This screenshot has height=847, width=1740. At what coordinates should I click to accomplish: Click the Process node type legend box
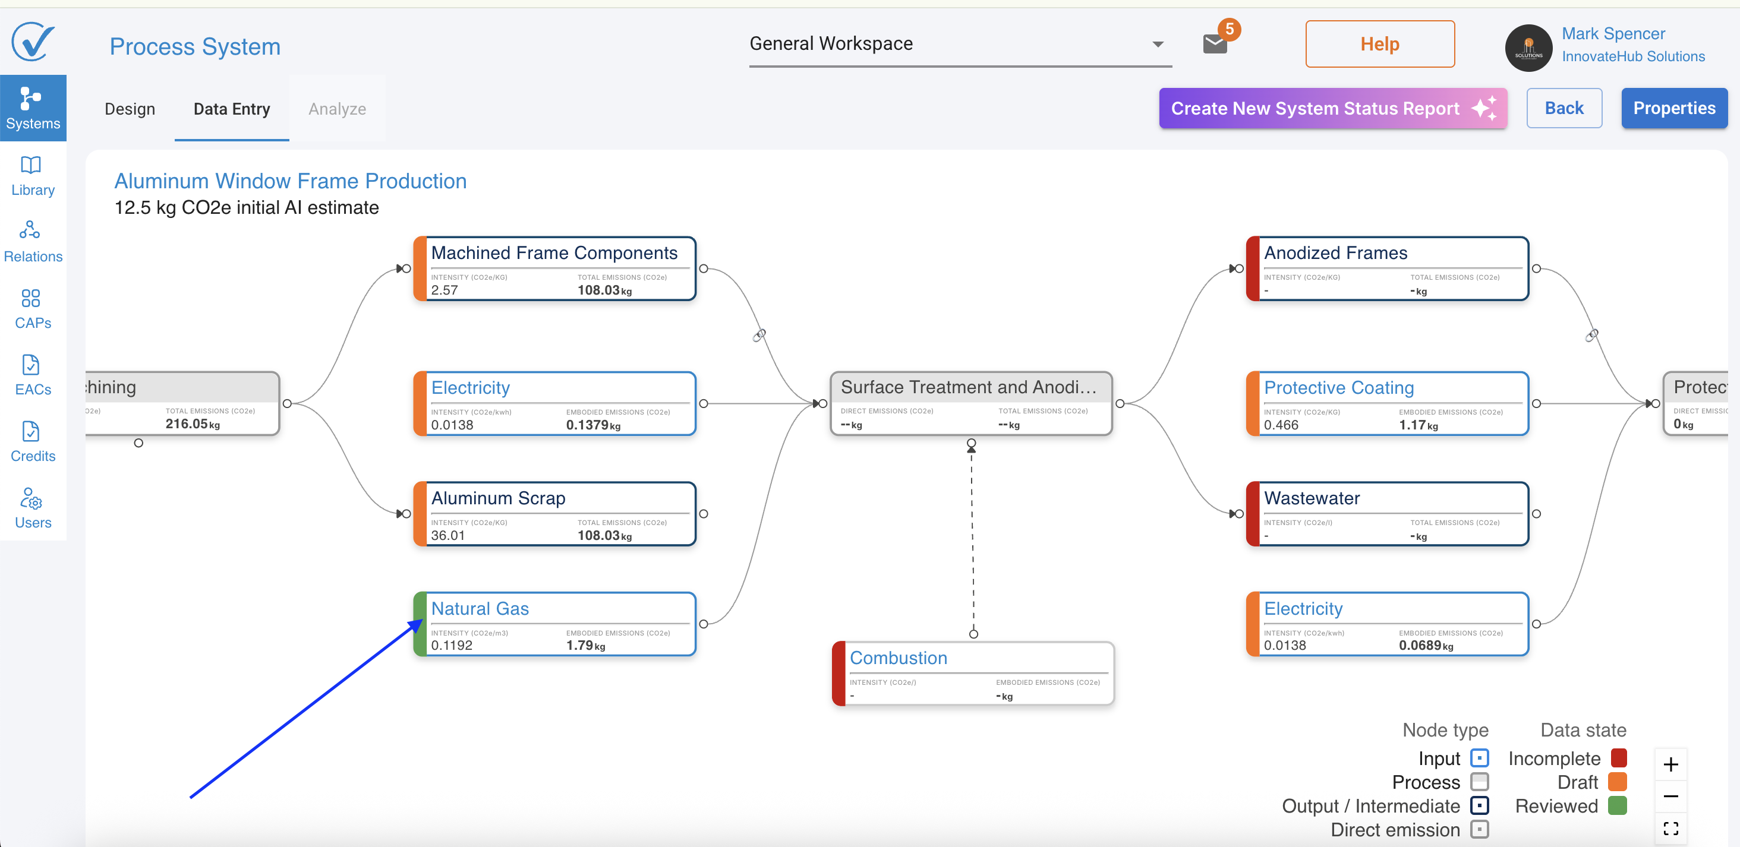click(x=1479, y=782)
